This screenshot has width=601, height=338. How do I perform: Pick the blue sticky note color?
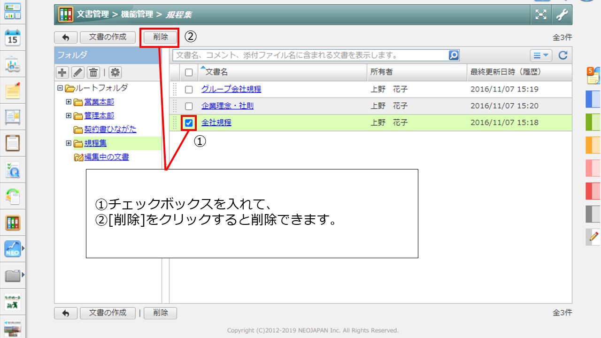tap(593, 100)
